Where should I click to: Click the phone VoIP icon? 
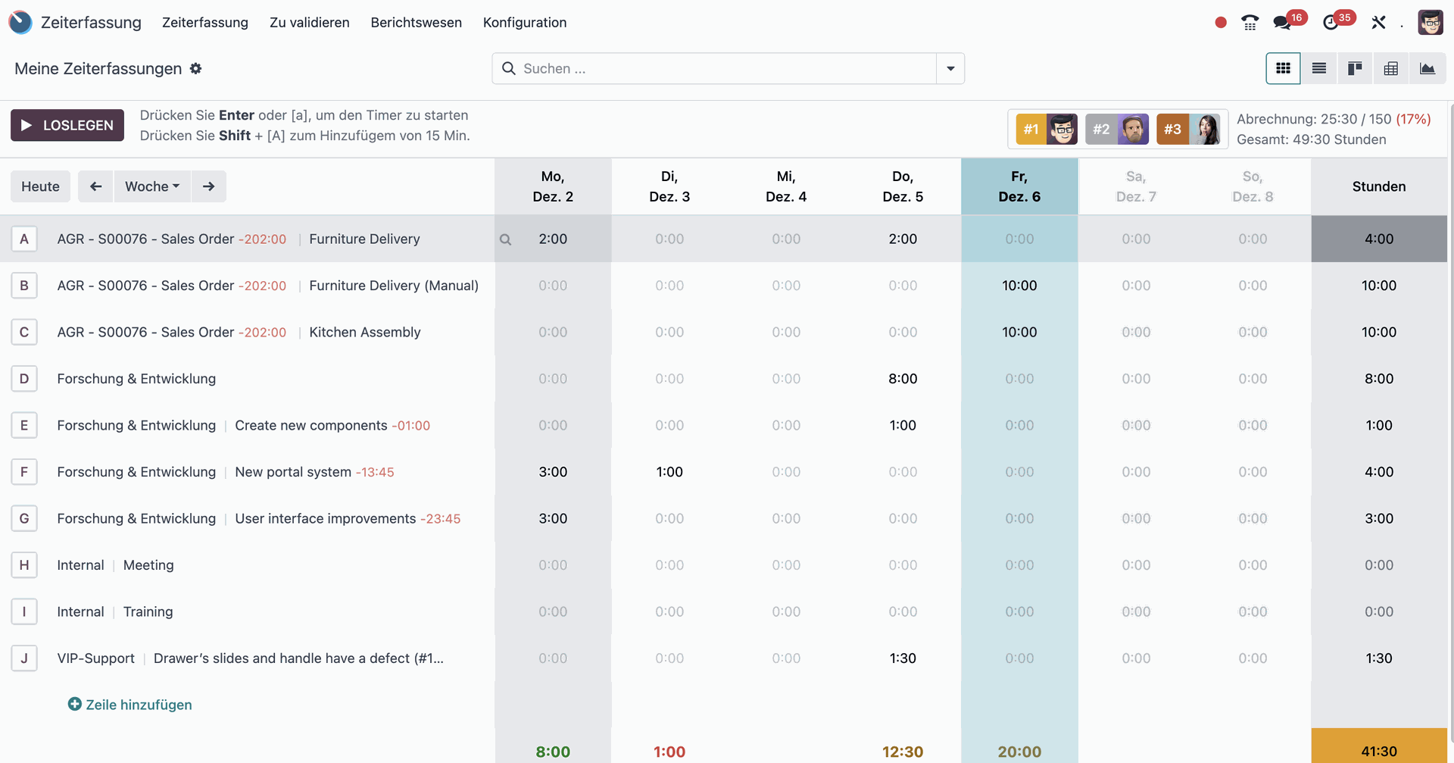(x=1250, y=23)
